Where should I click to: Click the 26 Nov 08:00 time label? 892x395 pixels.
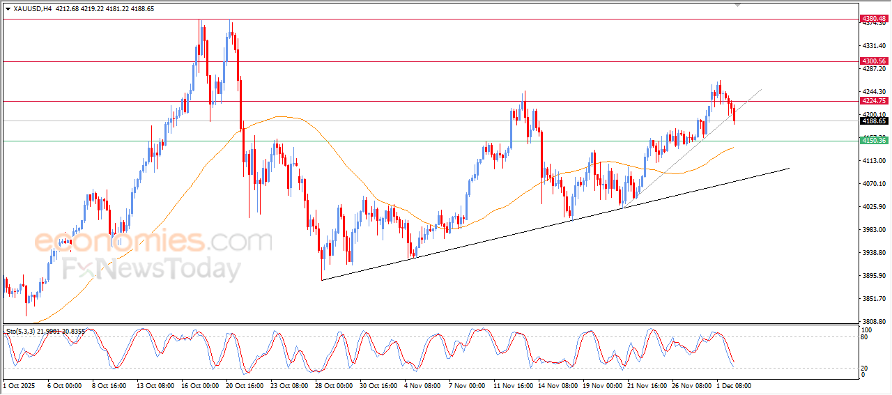[690, 385]
